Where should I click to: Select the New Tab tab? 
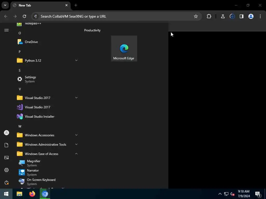point(41,5)
